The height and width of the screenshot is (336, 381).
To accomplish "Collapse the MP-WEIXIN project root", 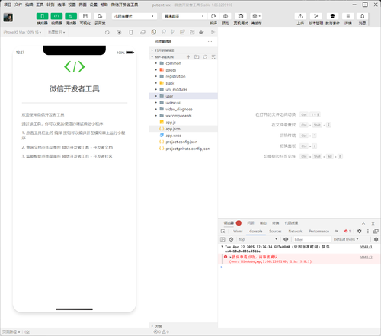I will [x=164, y=57].
